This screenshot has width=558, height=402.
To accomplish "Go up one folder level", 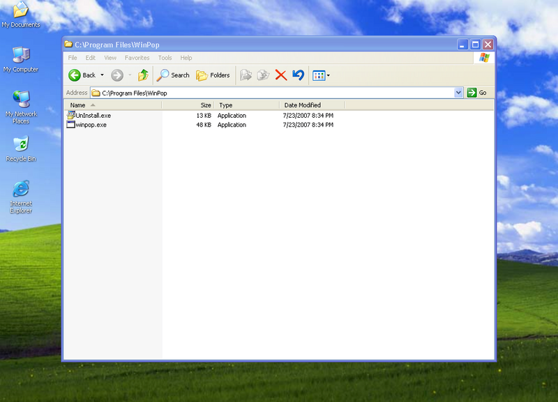I will coord(143,75).
